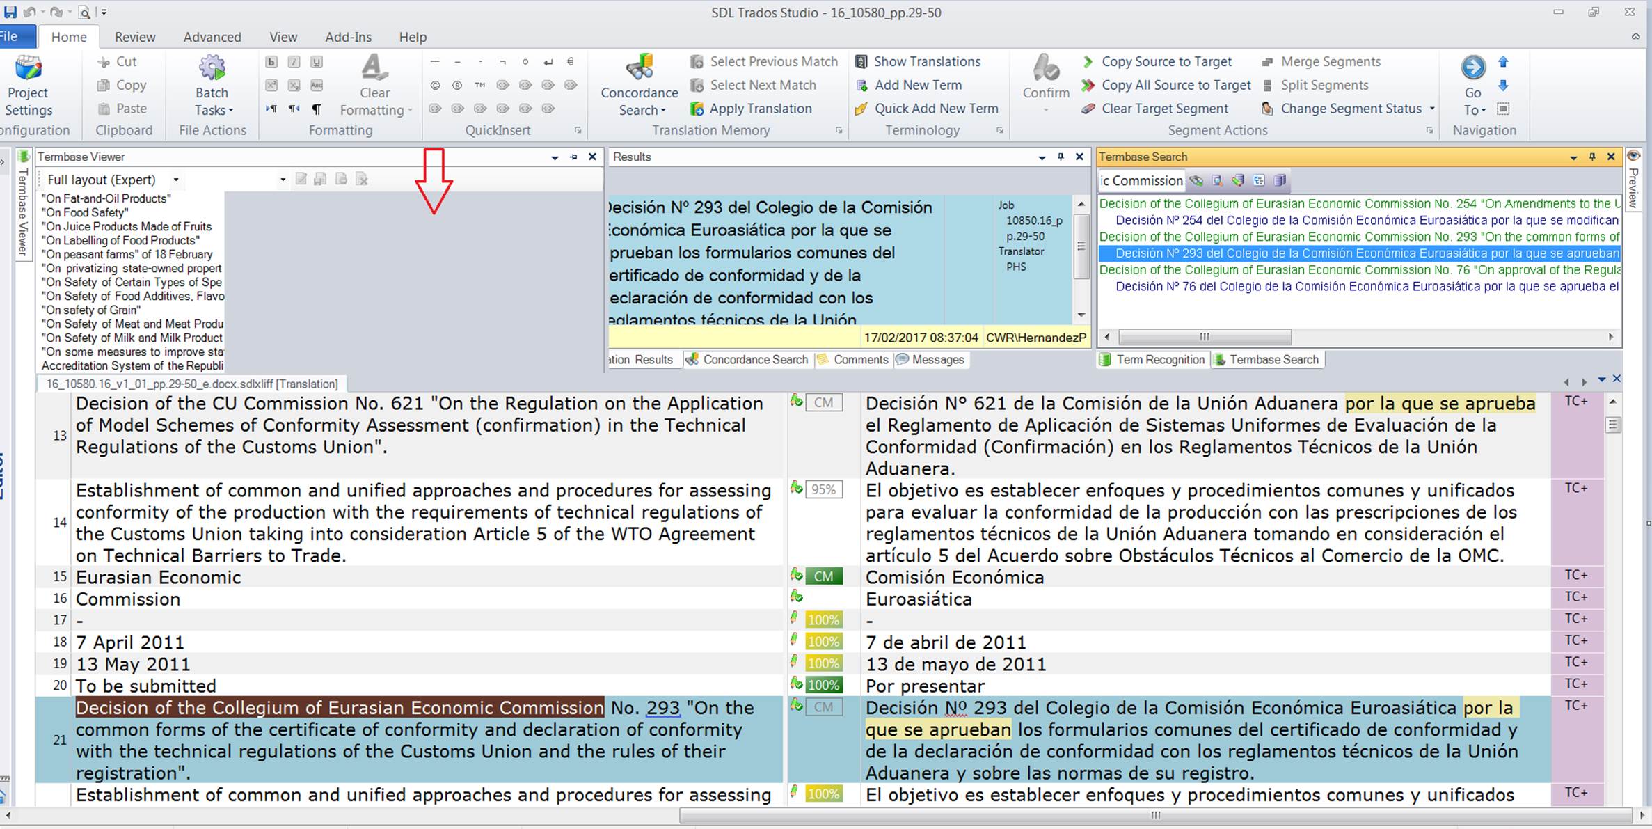Close the Termbase Search panel
1652x829 pixels.
(1611, 157)
